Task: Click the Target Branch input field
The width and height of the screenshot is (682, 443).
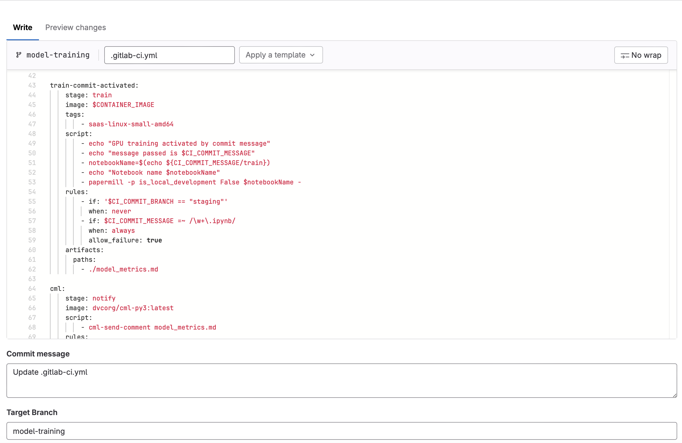Action: pos(341,431)
